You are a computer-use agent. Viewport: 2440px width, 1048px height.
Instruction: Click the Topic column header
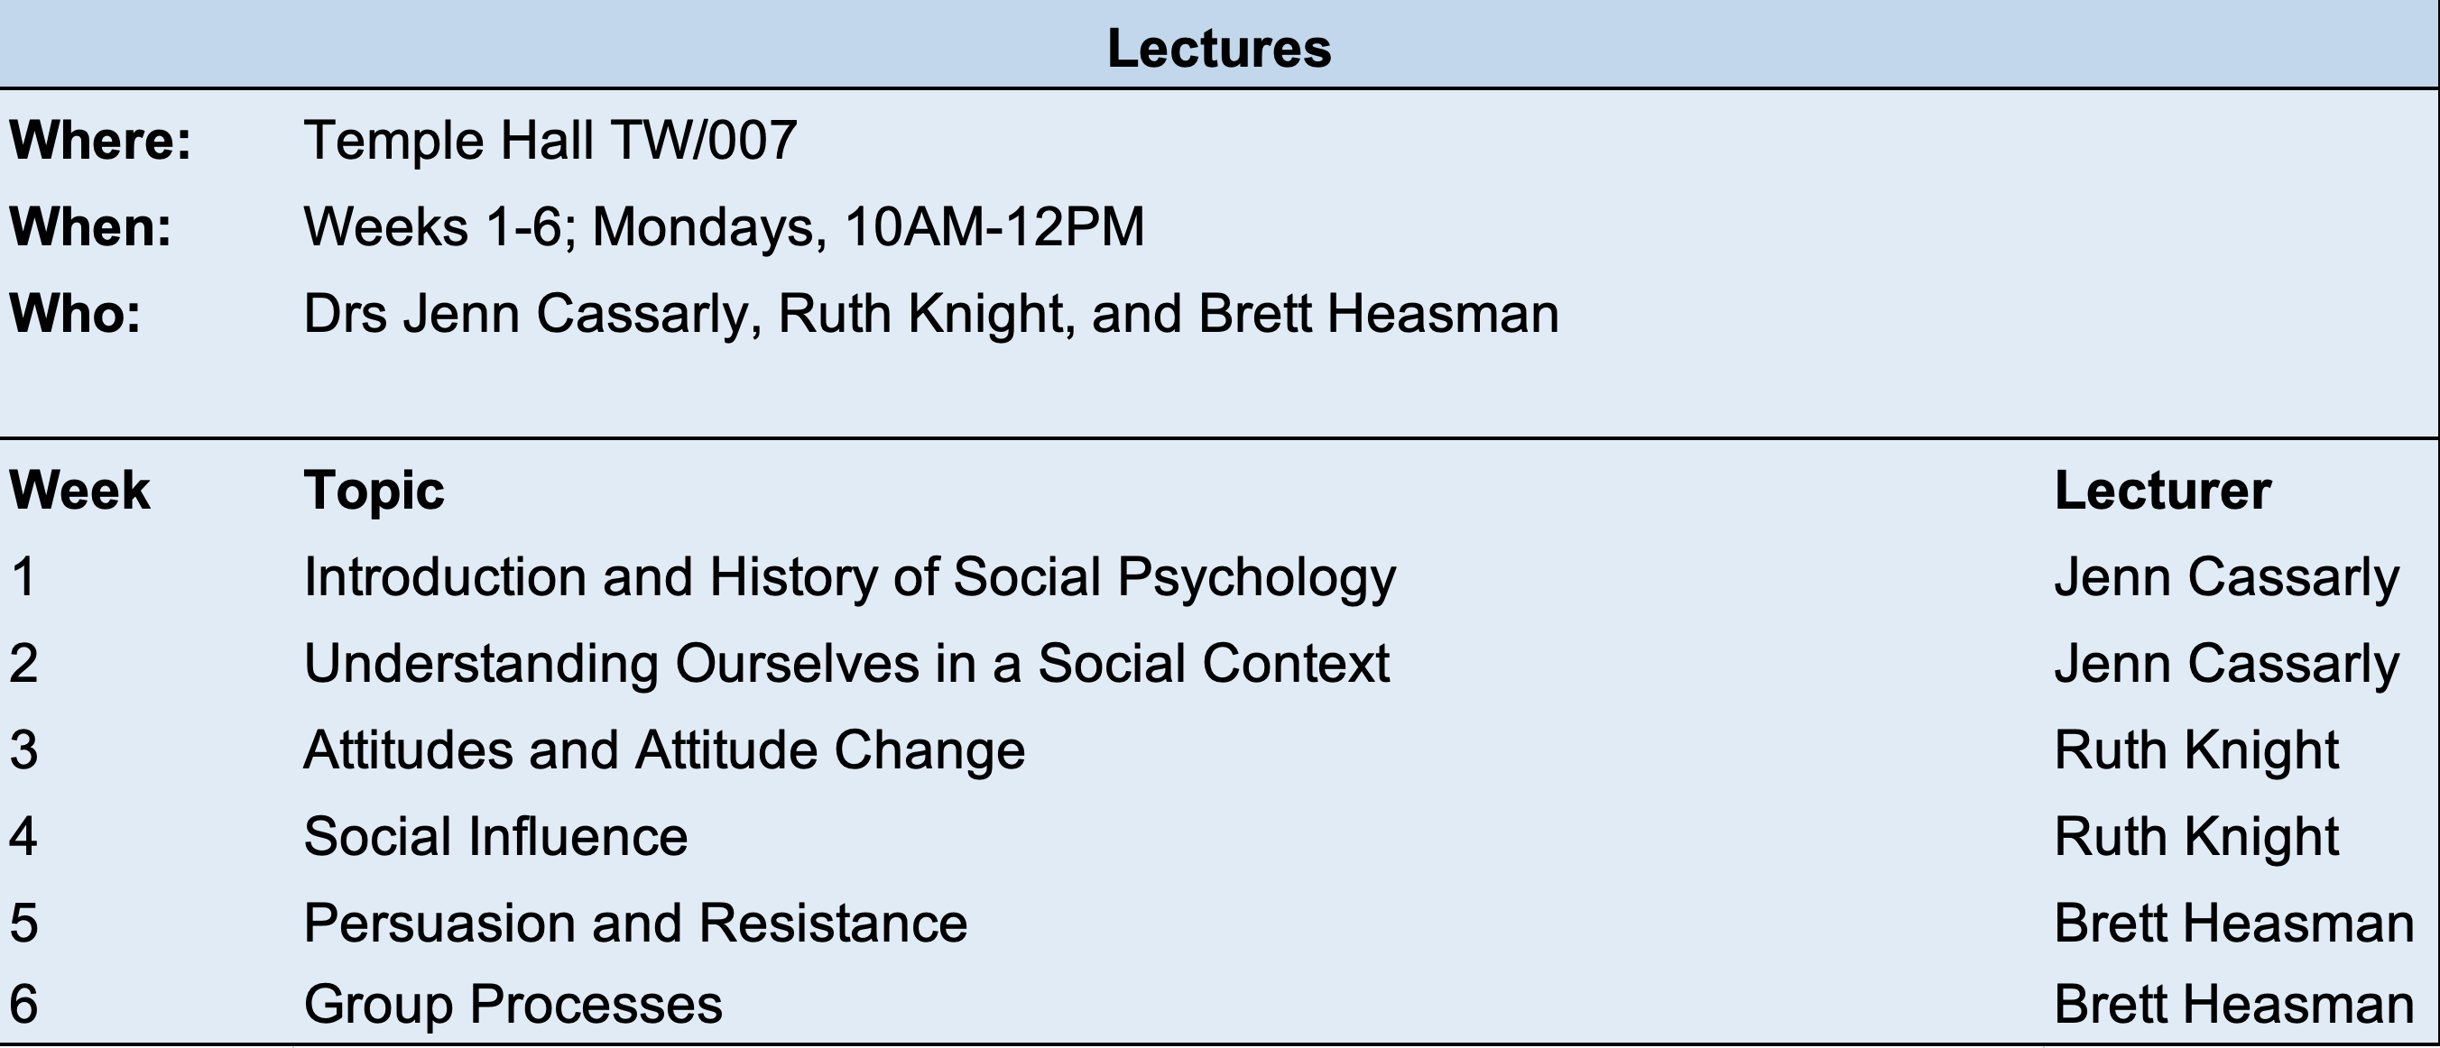[x=374, y=491]
